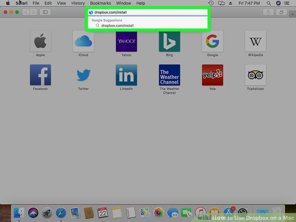Go back with Safari's back arrow
This screenshot has width=296, height=222.
coord(26,12)
